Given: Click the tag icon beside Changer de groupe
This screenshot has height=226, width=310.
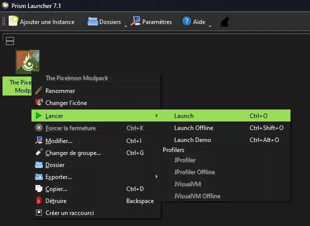Looking at the screenshot, I should pyautogui.click(x=39, y=152).
